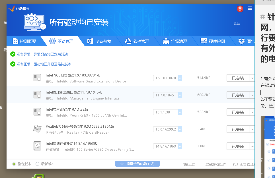Image resolution: width=275 pixels, height=178 pixels.
Task: Click the 诊断修复 medical-cross icon
Action: tap(90, 41)
